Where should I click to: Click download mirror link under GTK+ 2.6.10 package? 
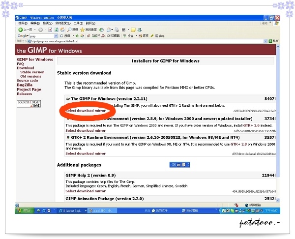click(x=86, y=153)
